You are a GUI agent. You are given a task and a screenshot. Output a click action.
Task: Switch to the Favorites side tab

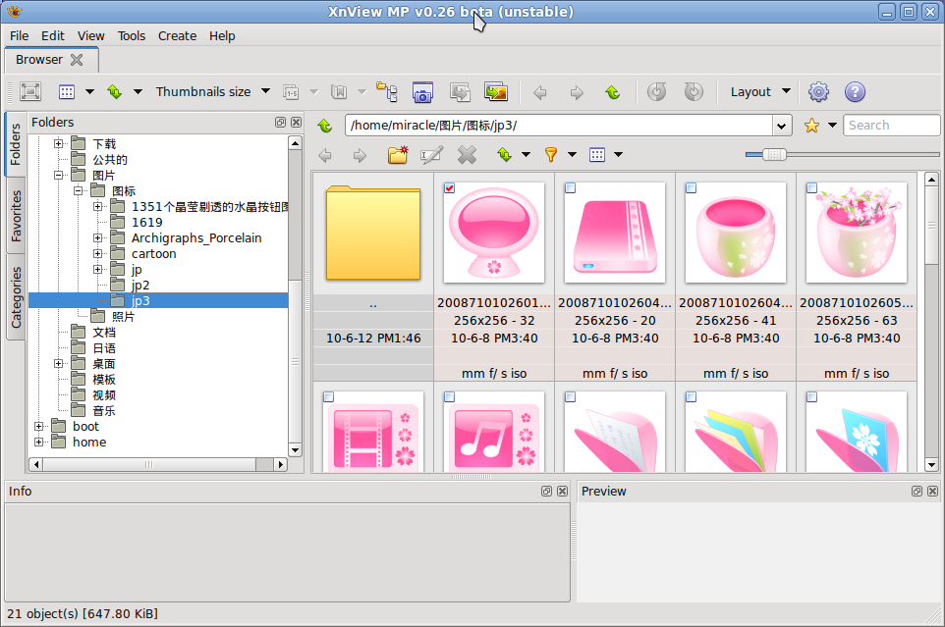(16, 216)
